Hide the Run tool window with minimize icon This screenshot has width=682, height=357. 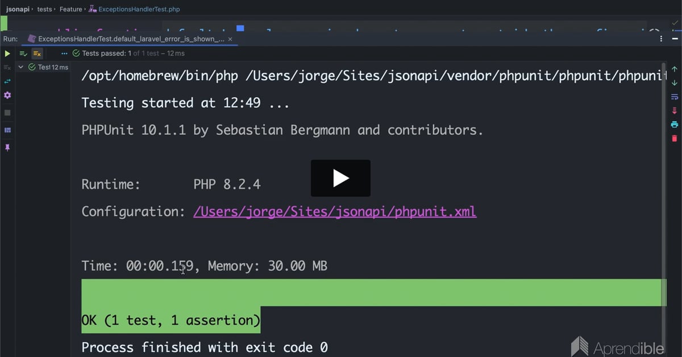tap(674, 39)
